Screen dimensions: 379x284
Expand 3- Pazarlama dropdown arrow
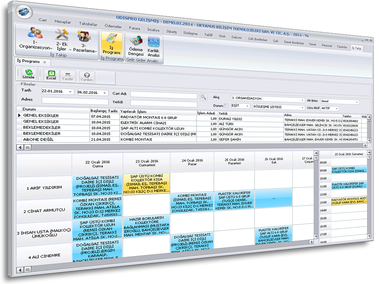(x=96, y=51)
